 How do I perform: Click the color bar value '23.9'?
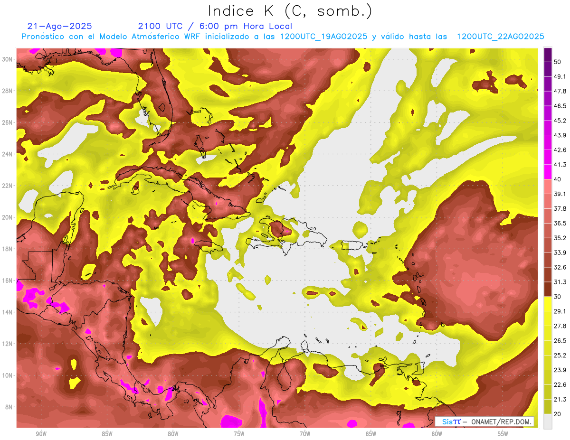(560, 370)
